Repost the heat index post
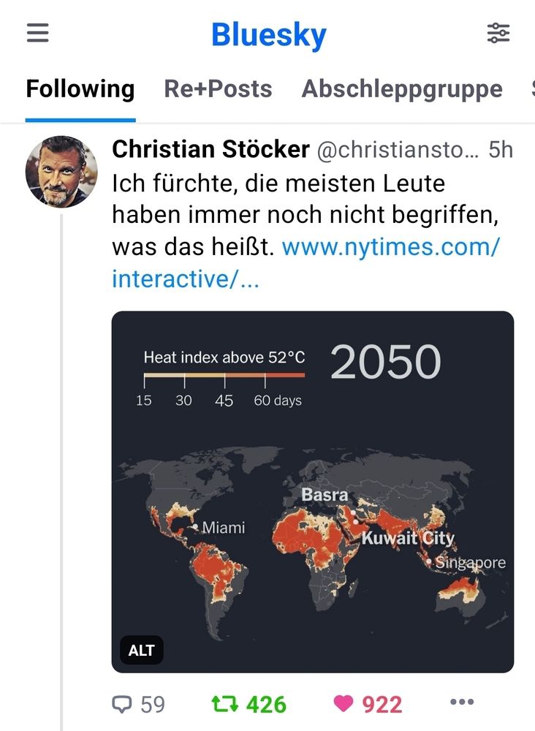 pos(224,703)
